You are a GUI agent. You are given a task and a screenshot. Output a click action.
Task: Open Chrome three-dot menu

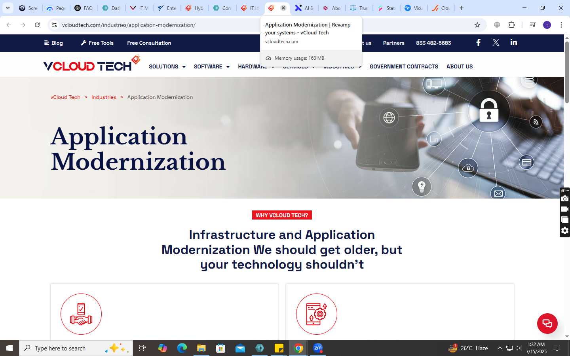coord(561,25)
